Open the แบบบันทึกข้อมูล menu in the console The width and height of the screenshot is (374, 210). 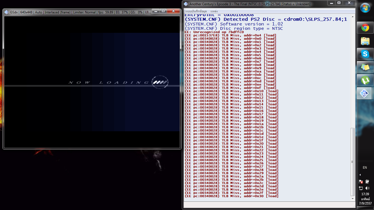pyautogui.click(x=196, y=11)
